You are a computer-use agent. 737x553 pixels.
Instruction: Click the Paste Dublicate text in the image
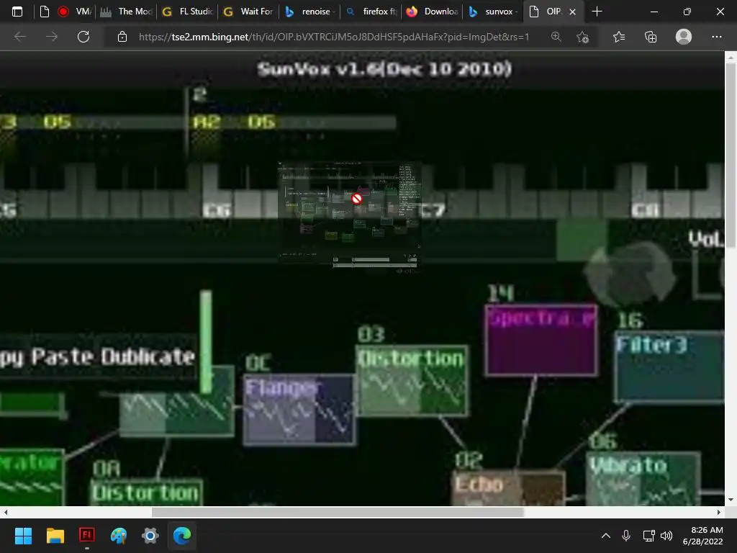(x=113, y=357)
